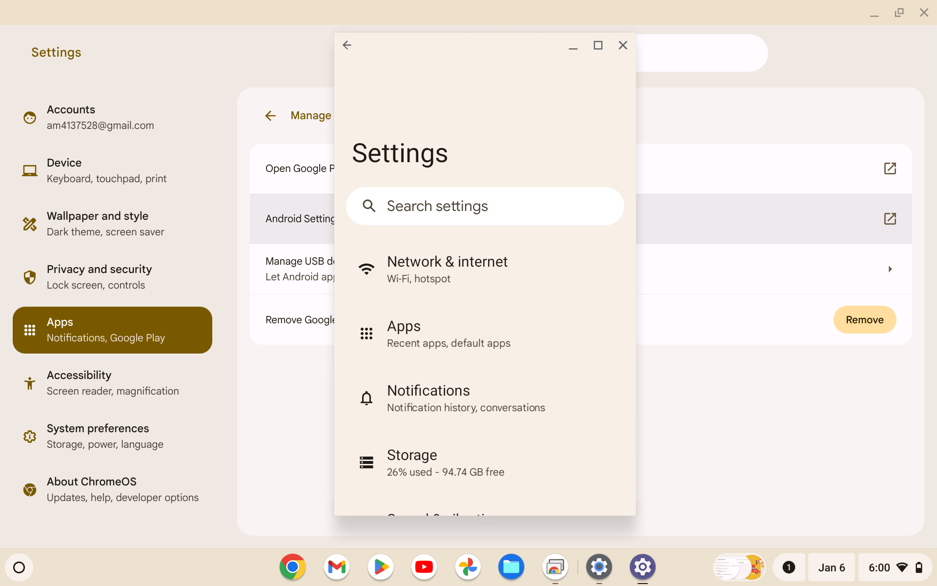This screenshot has width=937, height=586.
Task: Open Privacy and security settings
Action: (x=112, y=276)
